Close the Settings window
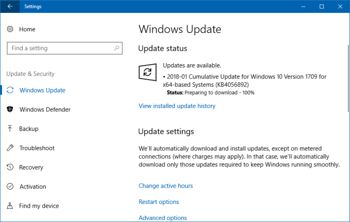Screen dimensions: 350x222 coord(340,7)
